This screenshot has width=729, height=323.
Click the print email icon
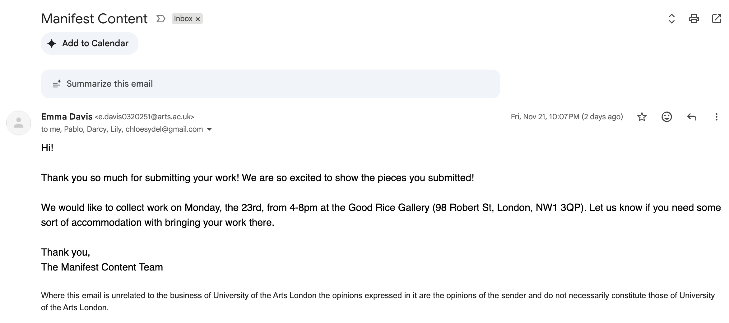coord(694,19)
